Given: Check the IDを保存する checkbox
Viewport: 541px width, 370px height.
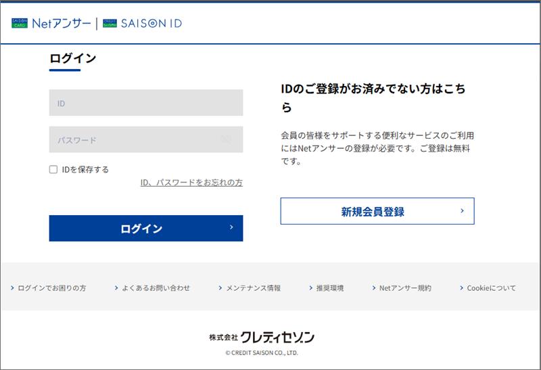Looking at the screenshot, I should pos(53,170).
